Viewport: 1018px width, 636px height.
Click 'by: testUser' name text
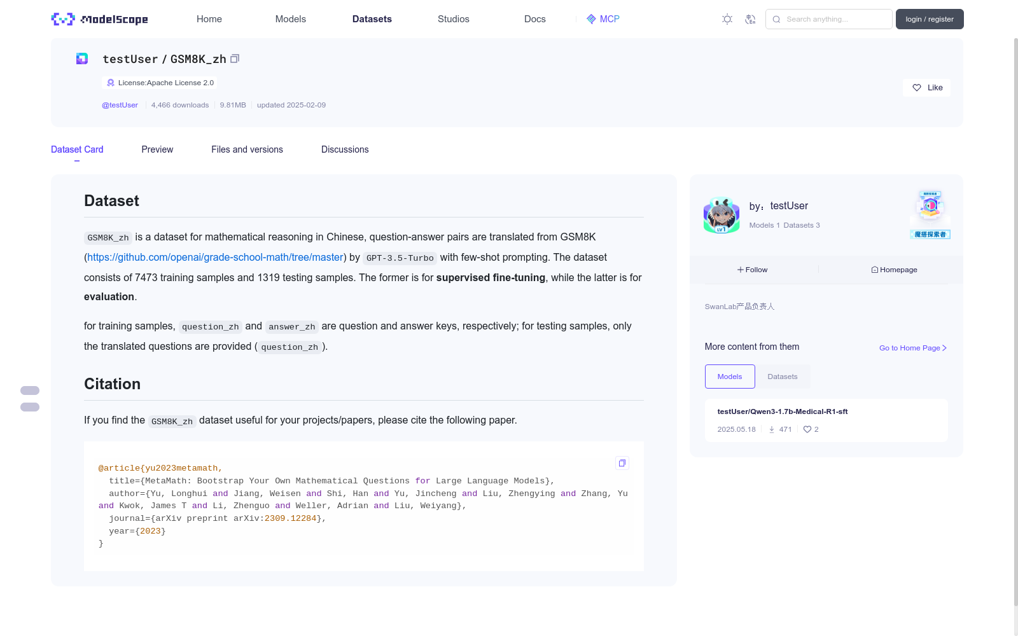click(x=779, y=206)
